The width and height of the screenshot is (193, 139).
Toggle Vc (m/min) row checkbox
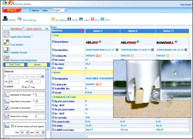(53, 117)
